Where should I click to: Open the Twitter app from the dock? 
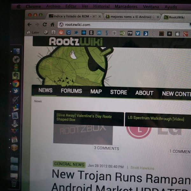[16, 91]
